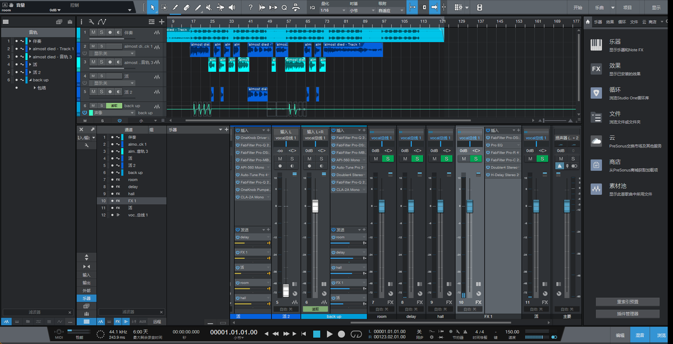Mute track 1 伴奏
673x344 pixels.
[x=93, y=33]
